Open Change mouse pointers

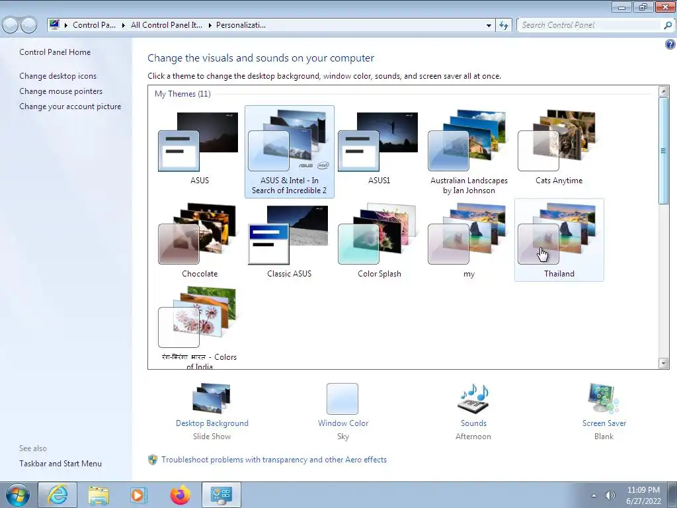(61, 91)
